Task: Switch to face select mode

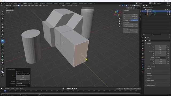Action: [x=19, y=5]
